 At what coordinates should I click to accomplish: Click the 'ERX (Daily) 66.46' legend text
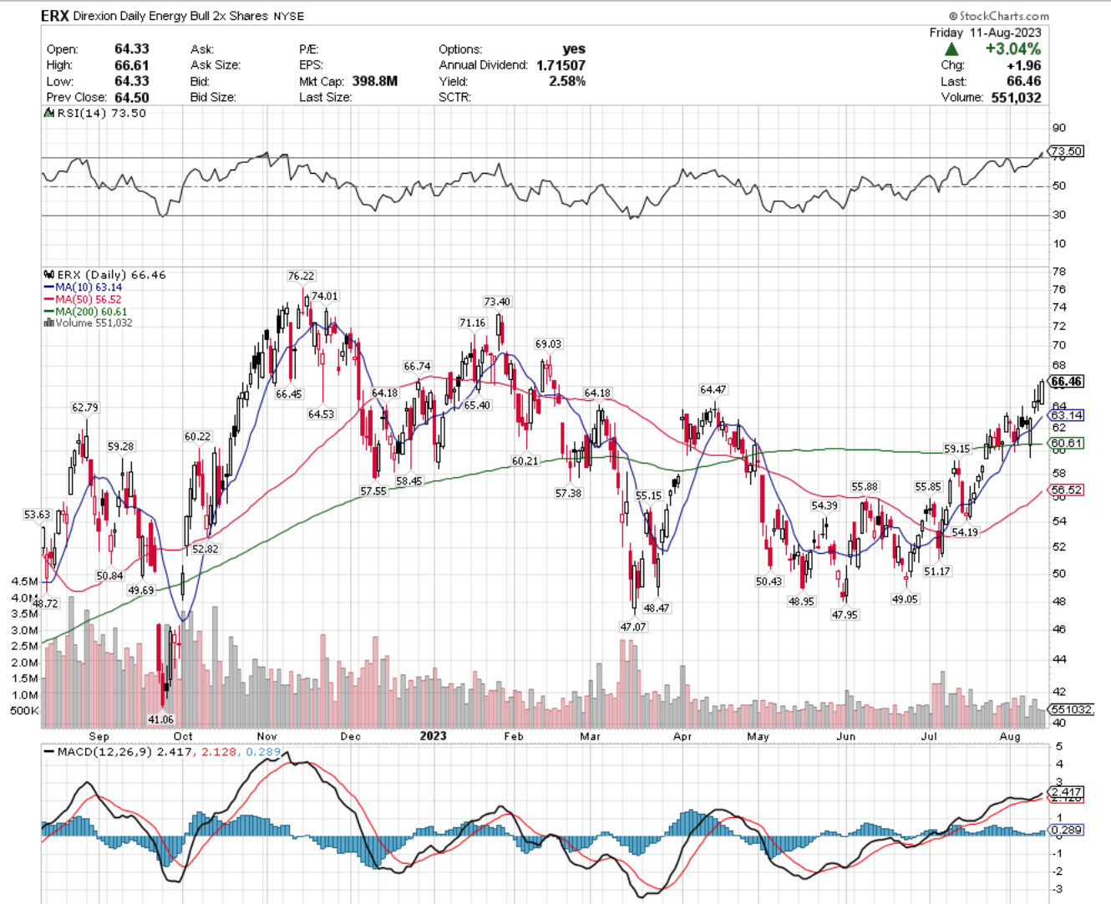[111, 275]
